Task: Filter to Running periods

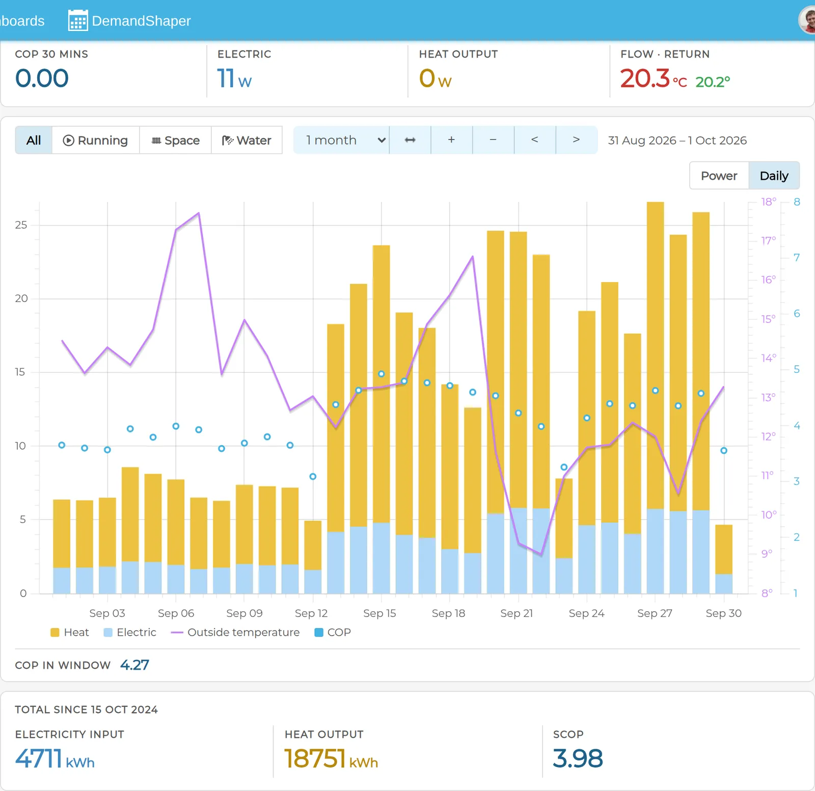Action: [95, 140]
